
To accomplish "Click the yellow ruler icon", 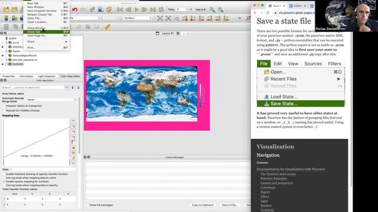I will (107, 26).
